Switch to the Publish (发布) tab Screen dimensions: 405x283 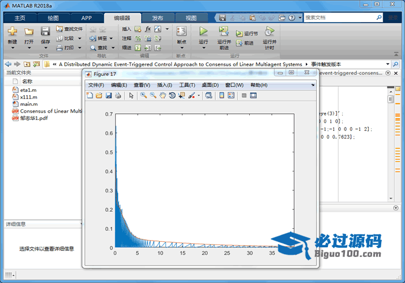[157, 18]
